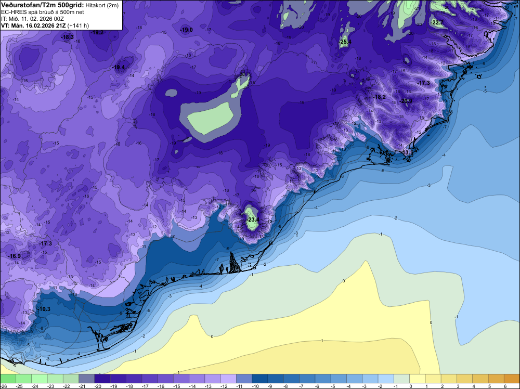Viewport: 520px width, 389px height.
Task: Click the -19.2 temperature label
Action: 97,32
